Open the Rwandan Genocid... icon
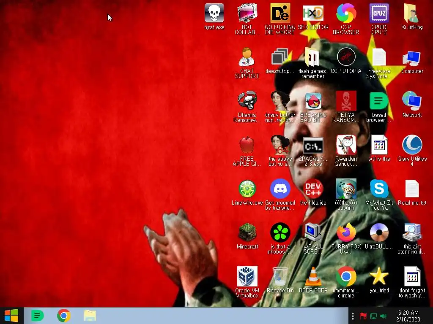The height and width of the screenshot is (324, 433). point(346,145)
